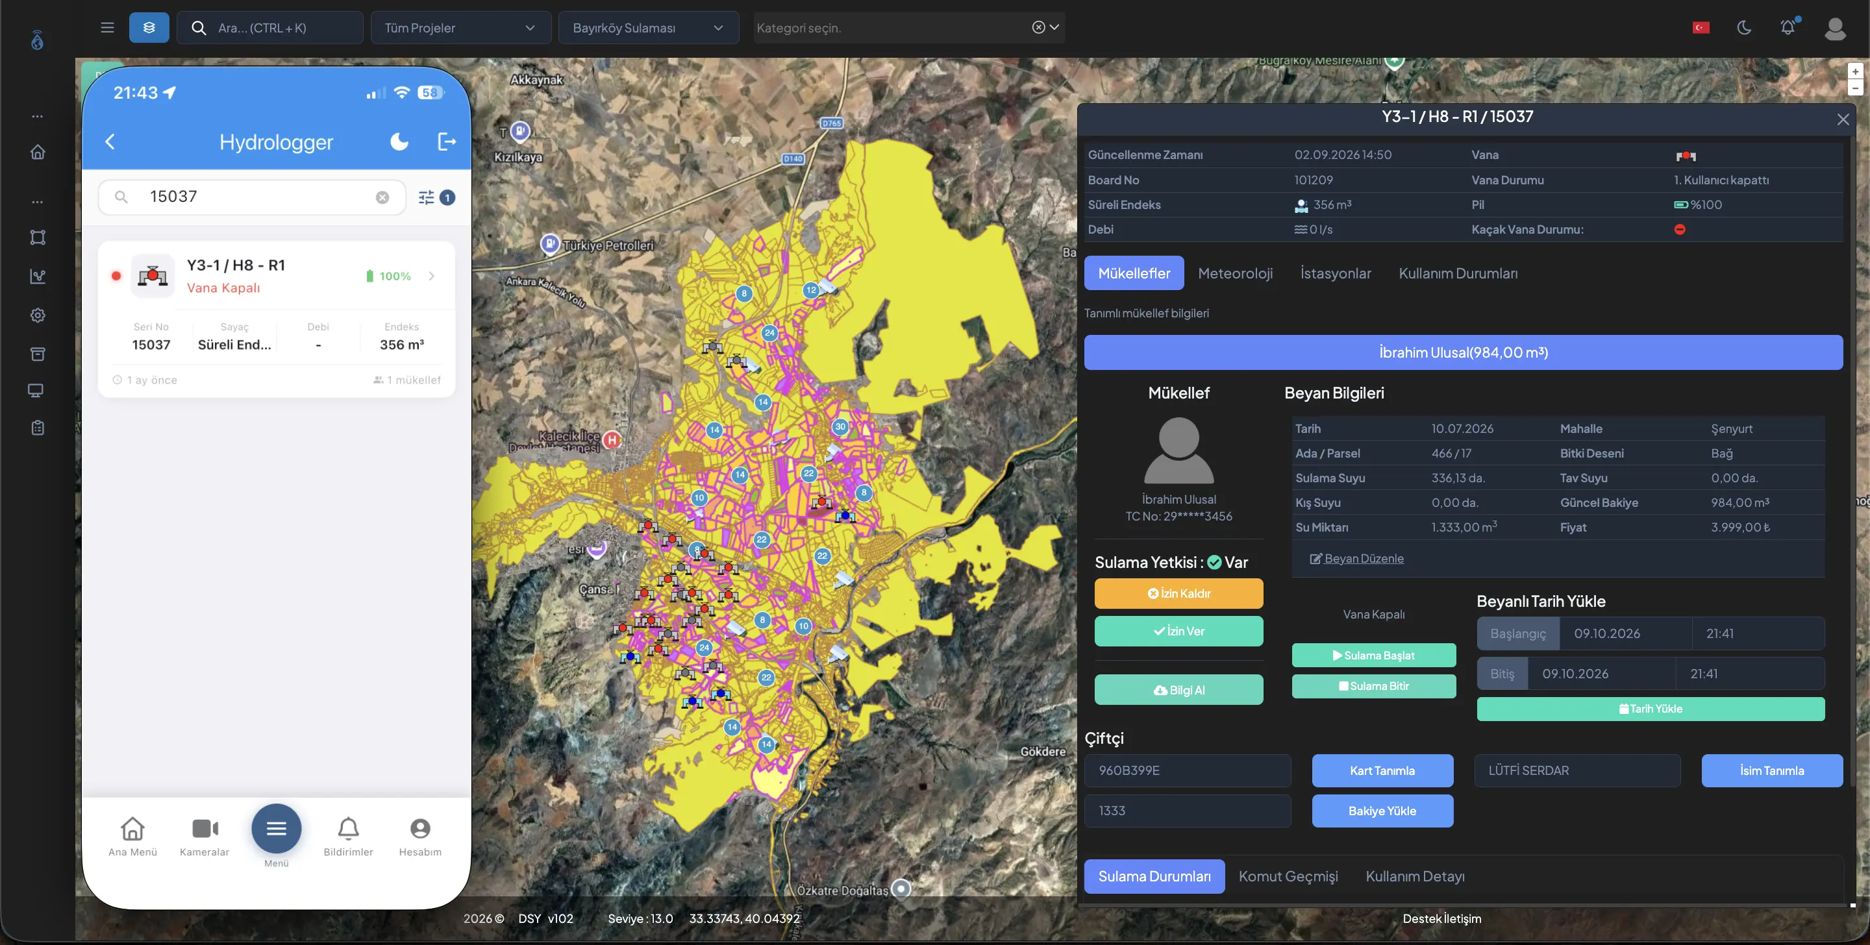The width and height of the screenshot is (1870, 945).
Task: Open the Kullanım Durumları tab
Action: 1457,273
